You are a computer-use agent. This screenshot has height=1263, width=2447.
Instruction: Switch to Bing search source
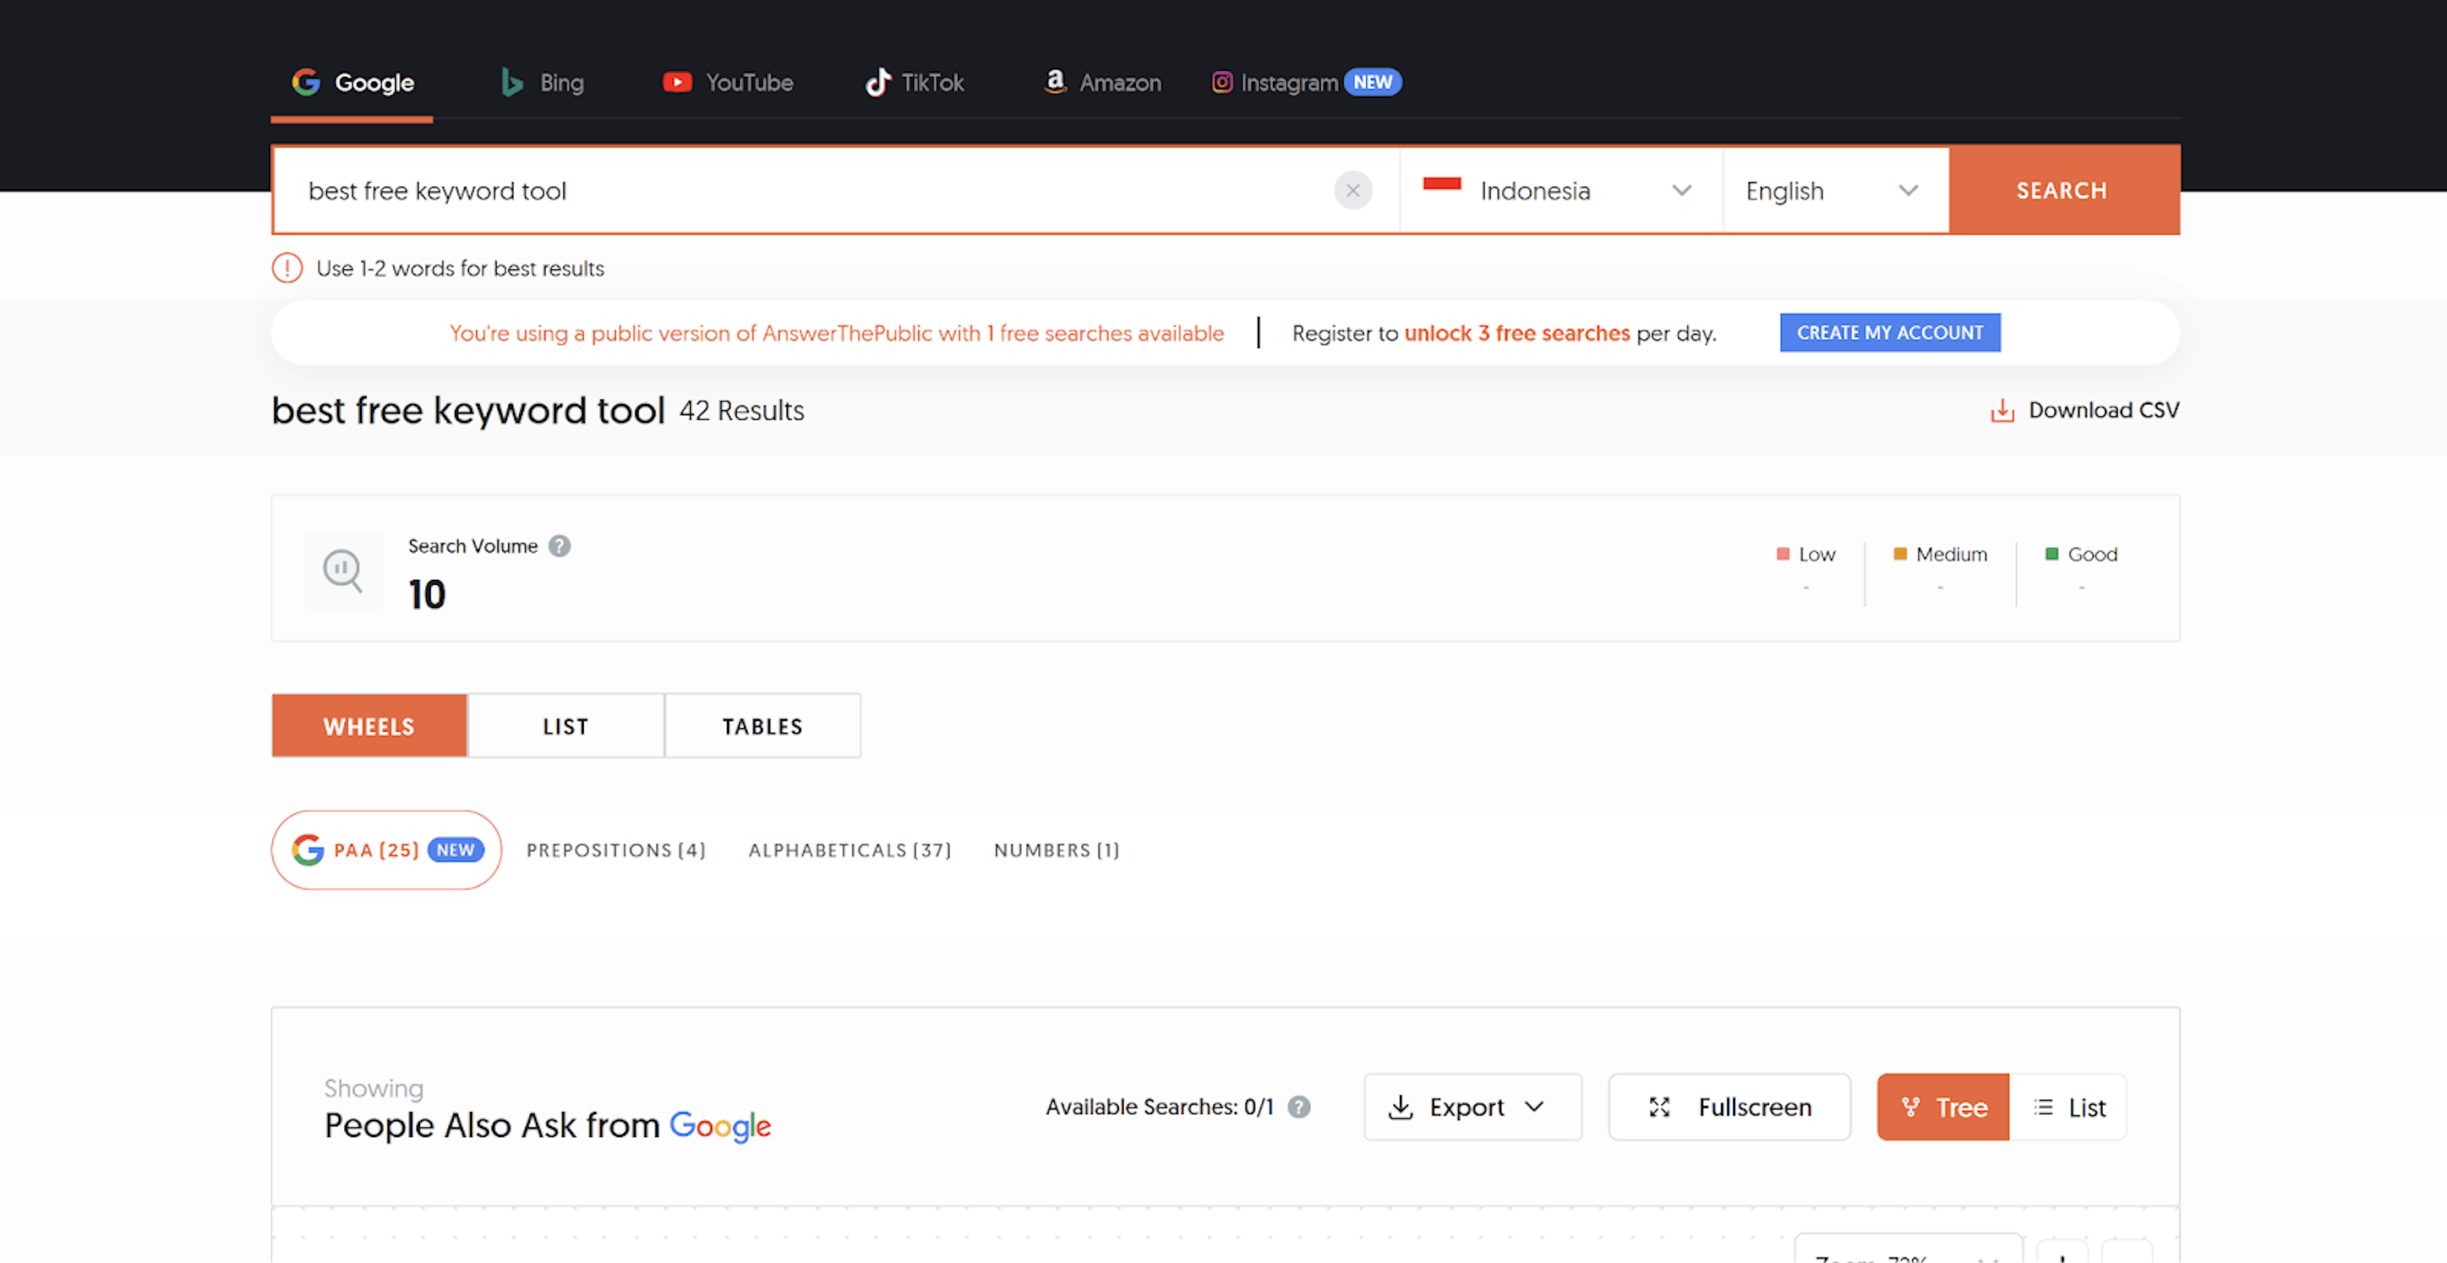click(542, 83)
